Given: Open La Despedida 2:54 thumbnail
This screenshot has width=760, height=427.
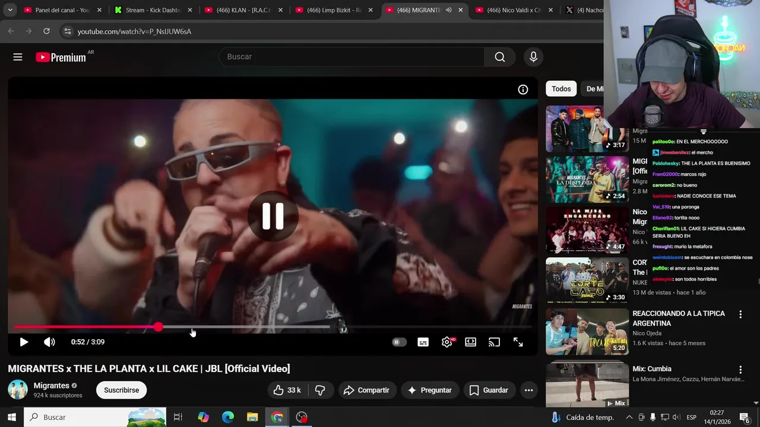Looking at the screenshot, I should (587, 180).
